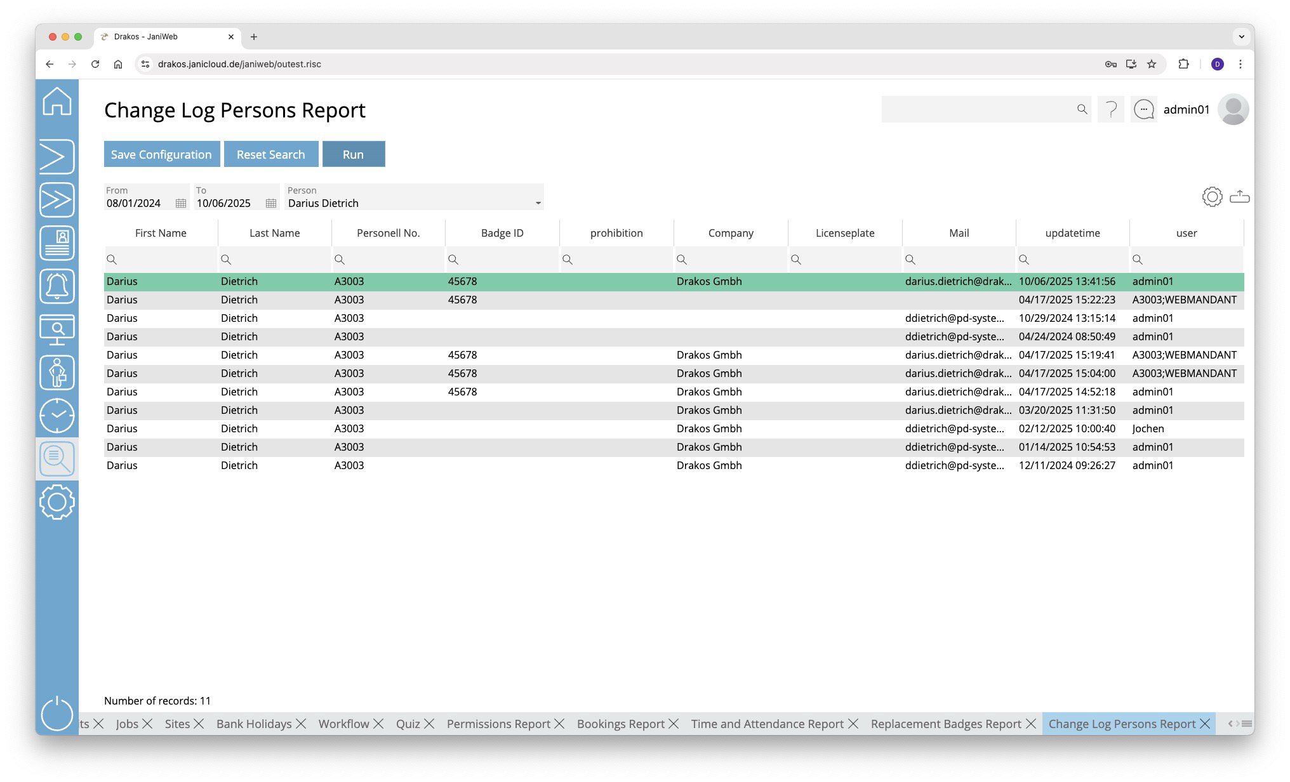Open the To date calendar picker
Viewport: 1290px width, 782px height.
tap(271, 204)
